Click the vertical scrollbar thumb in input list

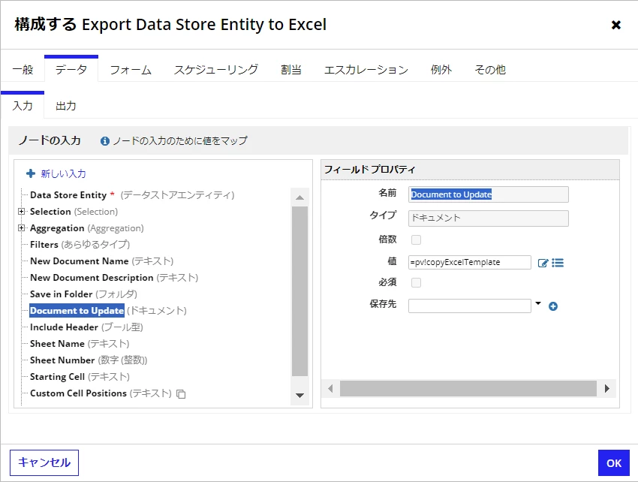(300, 291)
